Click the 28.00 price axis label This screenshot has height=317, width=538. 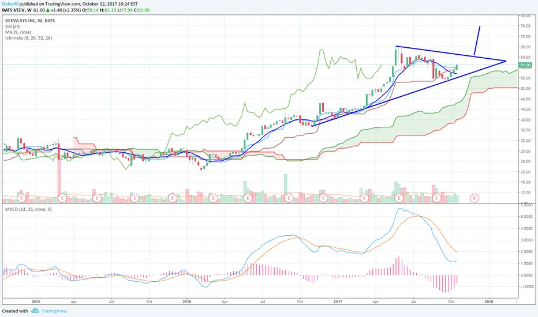pos(525,151)
